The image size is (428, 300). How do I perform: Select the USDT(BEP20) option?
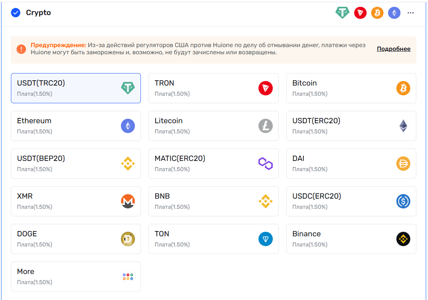pyautogui.click(x=76, y=164)
